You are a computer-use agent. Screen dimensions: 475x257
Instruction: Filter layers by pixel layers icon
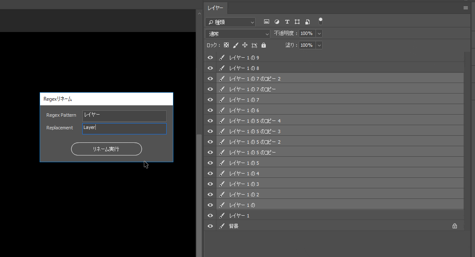(267, 21)
